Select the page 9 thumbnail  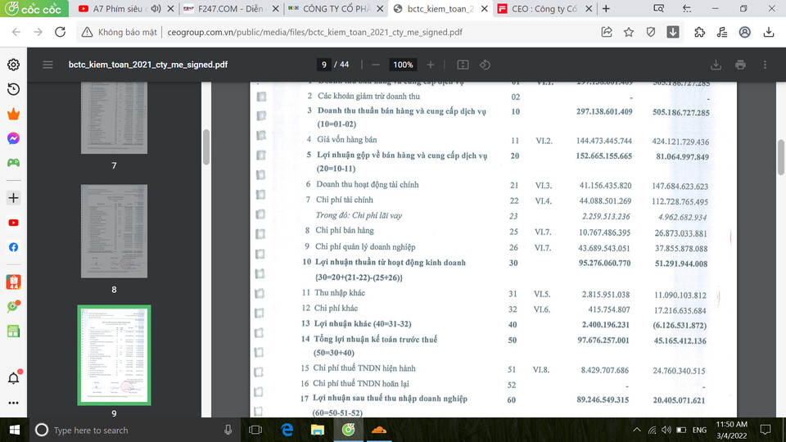pos(114,354)
